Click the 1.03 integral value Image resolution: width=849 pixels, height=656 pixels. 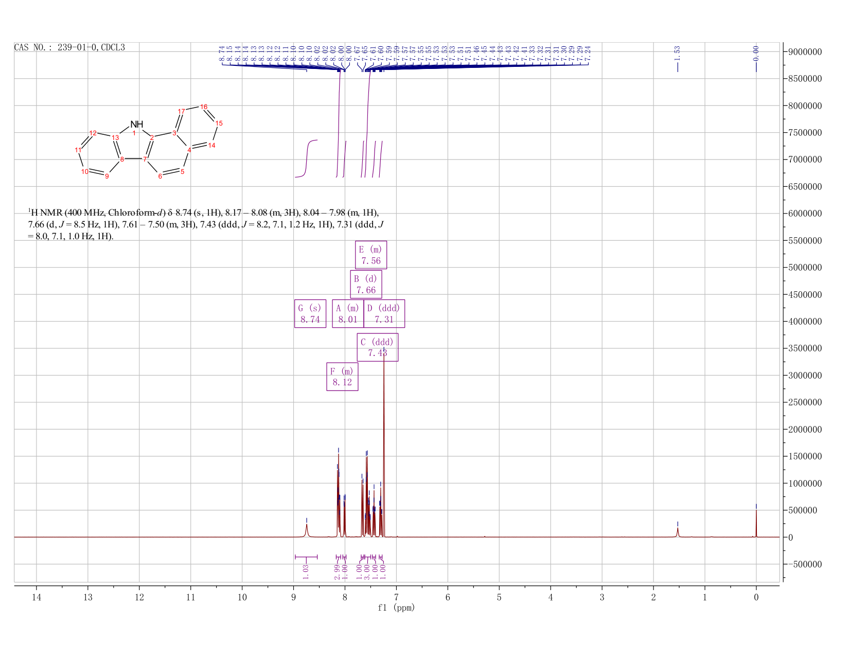(306, 572)
